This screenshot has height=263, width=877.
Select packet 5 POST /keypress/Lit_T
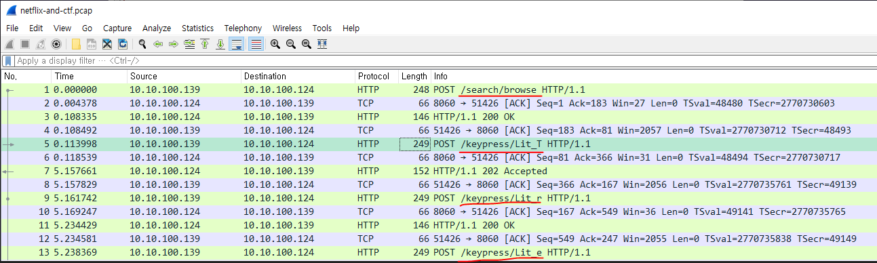click(438, 144)
